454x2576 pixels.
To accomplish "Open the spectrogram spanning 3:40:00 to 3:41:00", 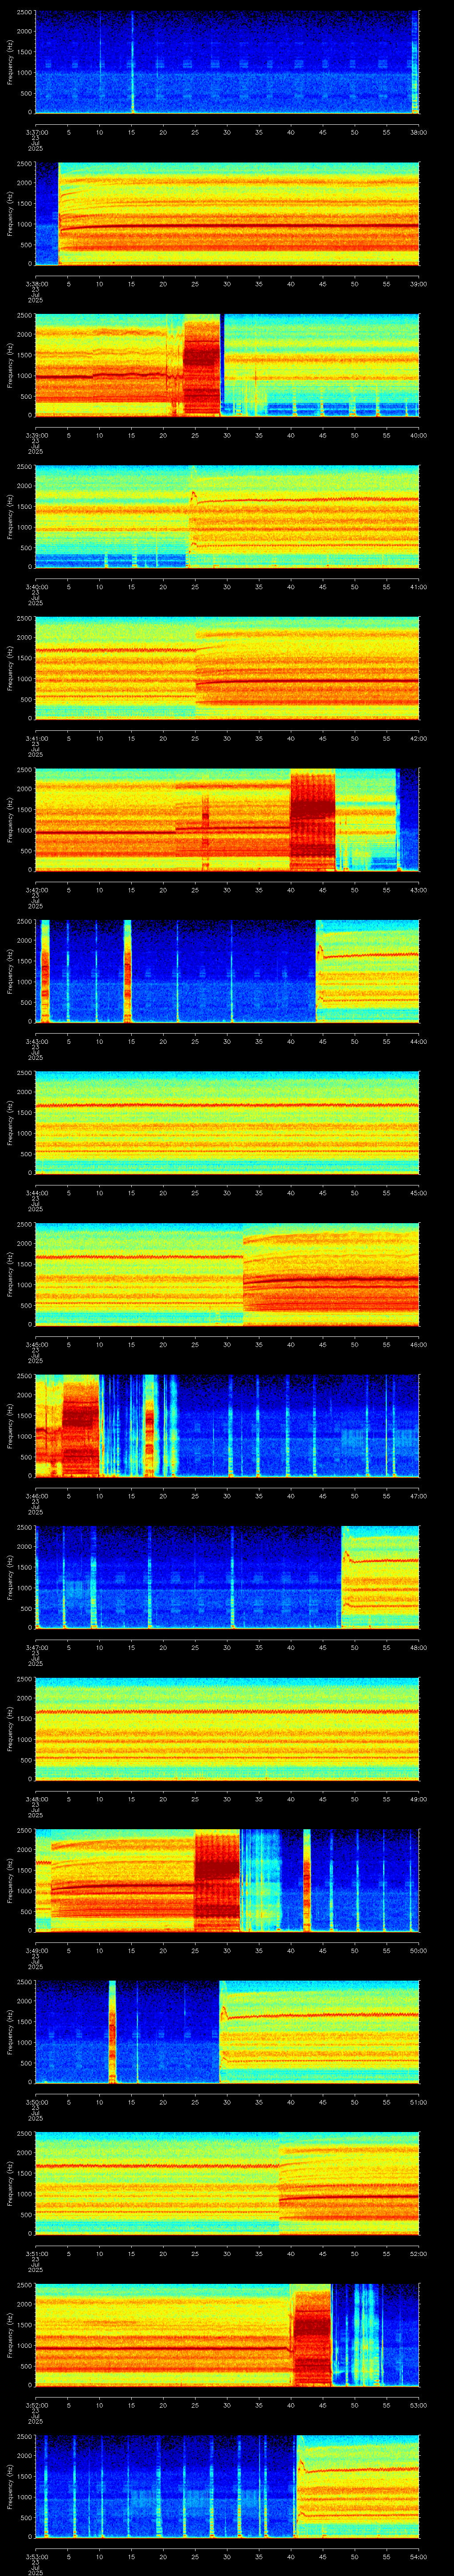I will point(227,516).
